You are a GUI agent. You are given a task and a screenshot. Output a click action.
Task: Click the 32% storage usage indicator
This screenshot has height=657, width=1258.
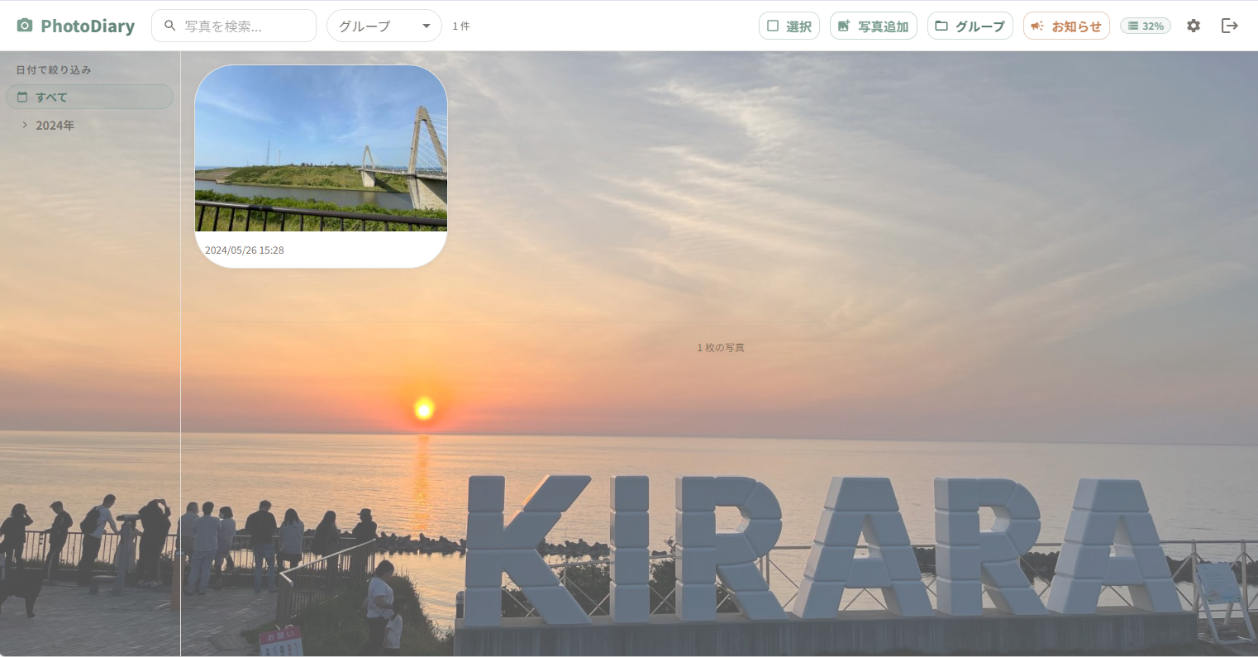click(x=1146, y=26)
